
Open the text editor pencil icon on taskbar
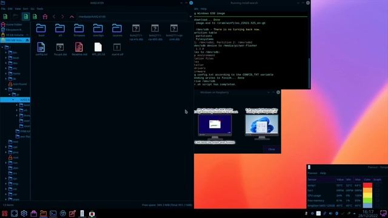tap(72, 214)
